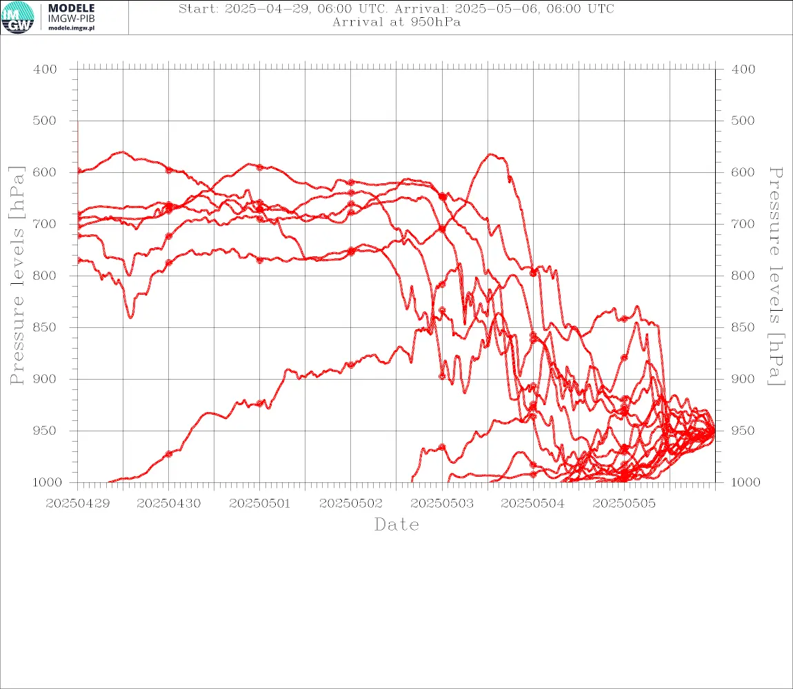Viewport: 793px width, 689px height.
Task: Click left axis value 600
Action: 45,172
